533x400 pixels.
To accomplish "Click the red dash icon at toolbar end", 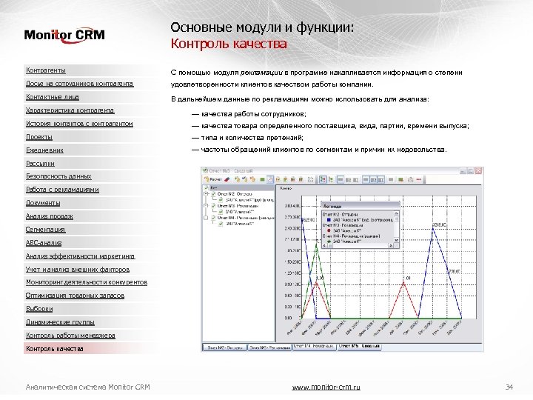I will pyautogui.click(x=419, y=179).
